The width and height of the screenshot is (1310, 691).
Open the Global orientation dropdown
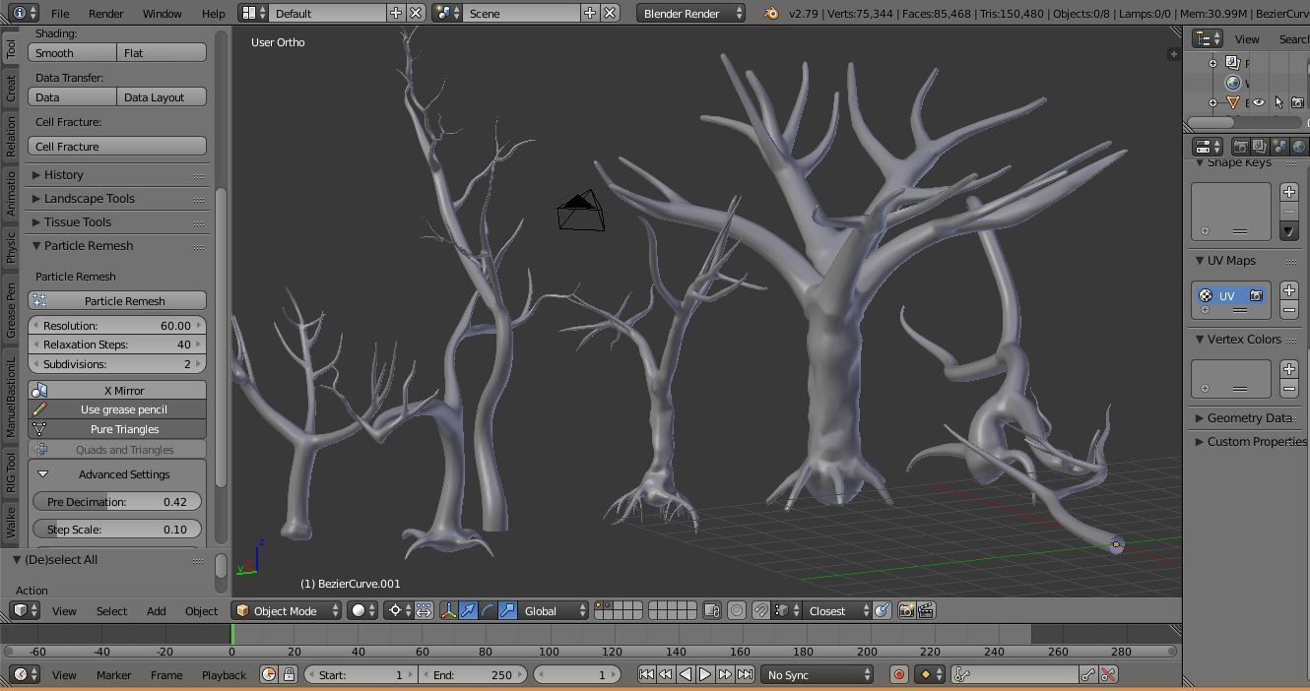555,610
